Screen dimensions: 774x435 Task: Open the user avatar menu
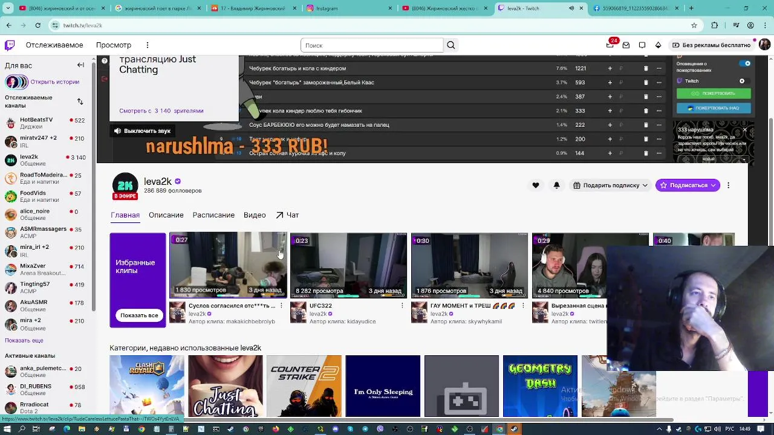(764, 45)
